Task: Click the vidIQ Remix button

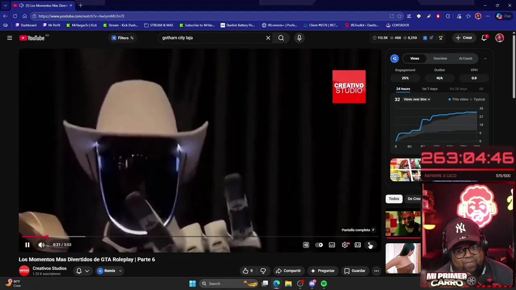Action: (x=106, y=271)
